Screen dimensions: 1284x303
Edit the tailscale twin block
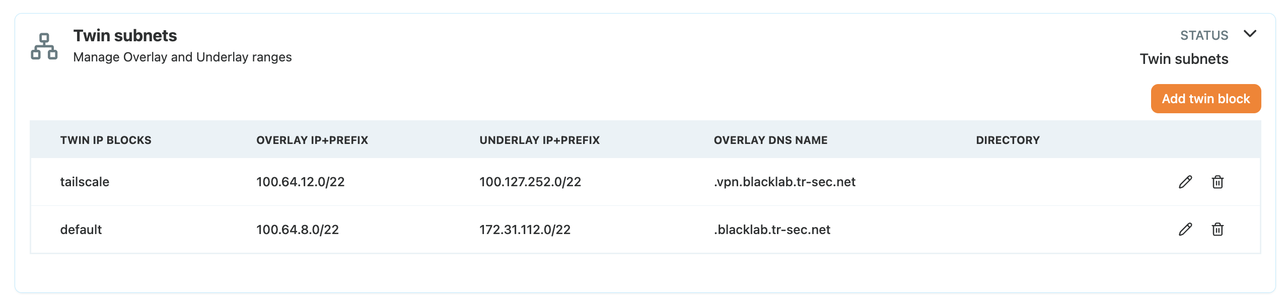click(x=1185, y=182)
